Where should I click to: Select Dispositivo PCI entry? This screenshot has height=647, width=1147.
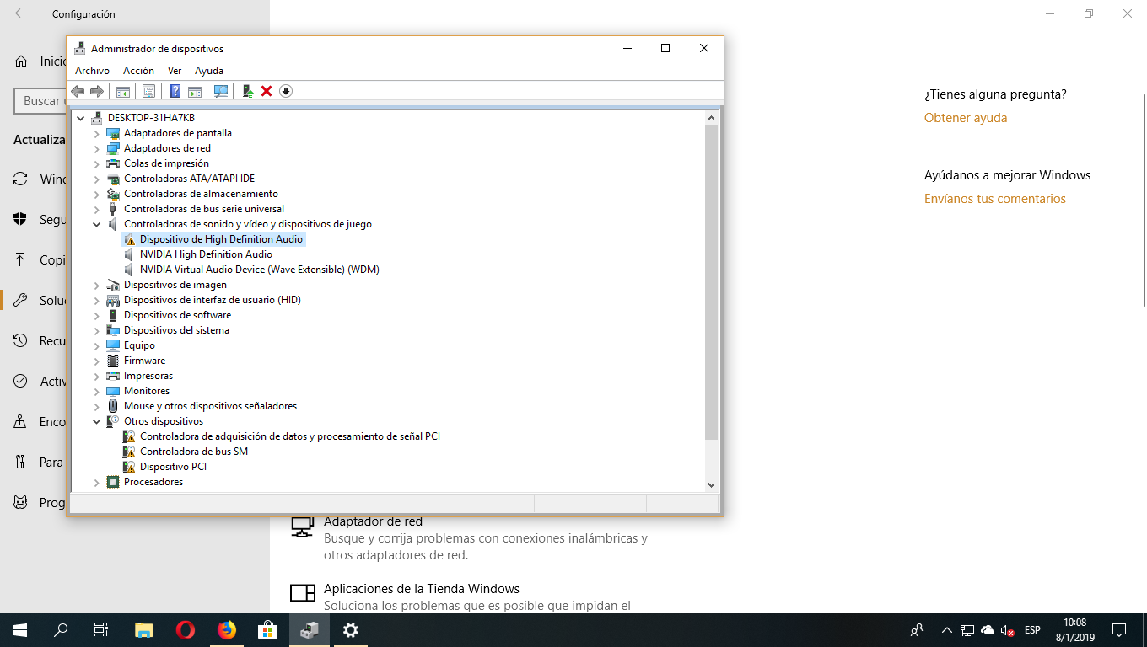click(173, 467)
